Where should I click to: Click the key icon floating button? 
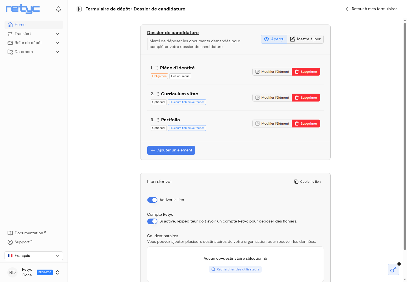(393, 270)
